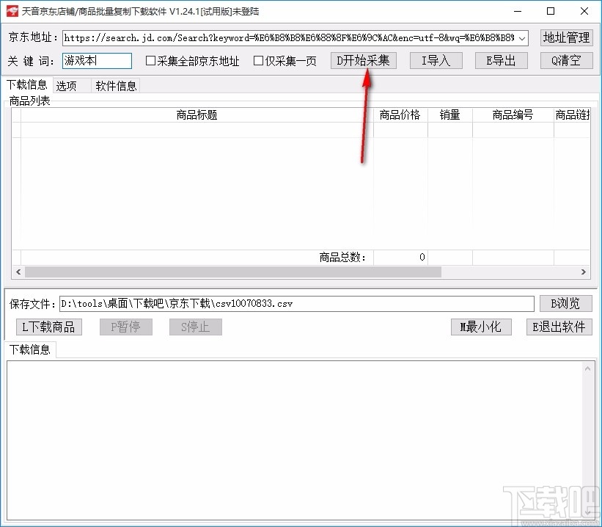This screenshot has width=602, height=527.
Task: Start collection with D开始采集 button
Action: 363,61
